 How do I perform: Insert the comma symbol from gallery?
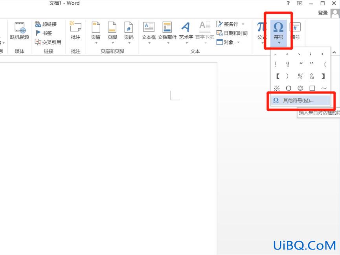click(275, 54)
